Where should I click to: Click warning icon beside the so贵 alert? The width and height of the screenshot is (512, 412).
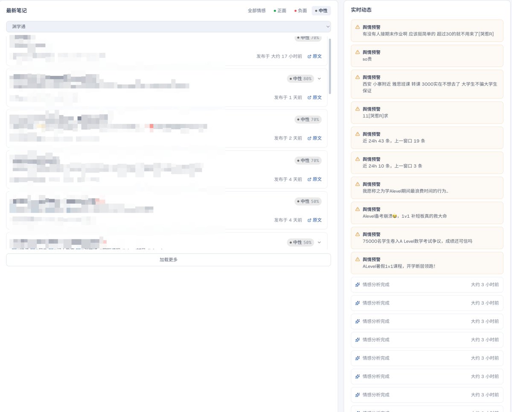[358, 52]
